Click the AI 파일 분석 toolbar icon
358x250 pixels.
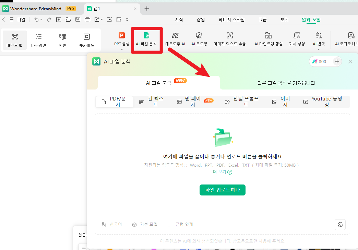click(x=146, y=36)
